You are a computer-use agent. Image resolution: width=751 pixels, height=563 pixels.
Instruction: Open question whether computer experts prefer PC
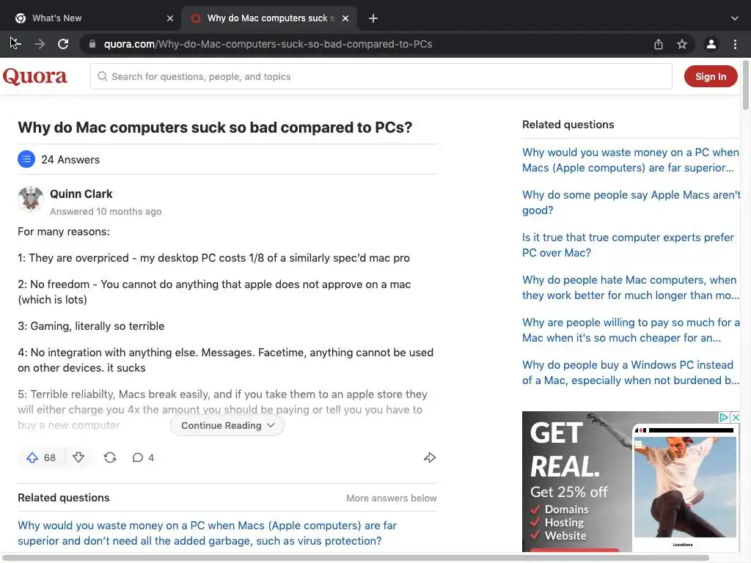tap(628, 245)
